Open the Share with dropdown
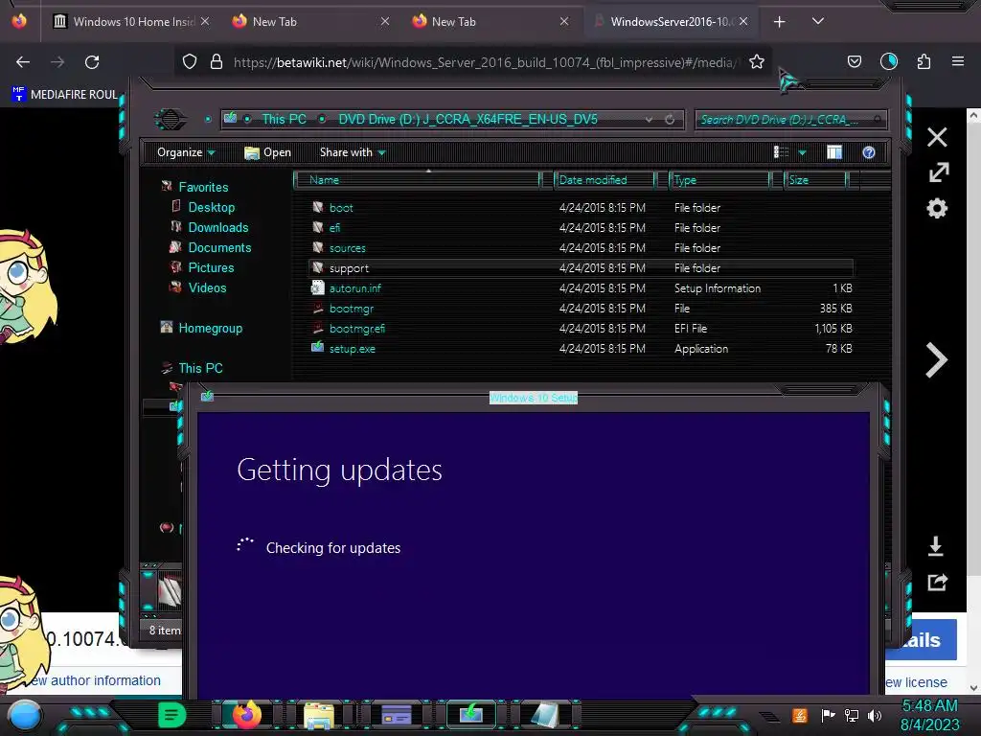This screenshot has height=736, width=981. pos(353,152)
